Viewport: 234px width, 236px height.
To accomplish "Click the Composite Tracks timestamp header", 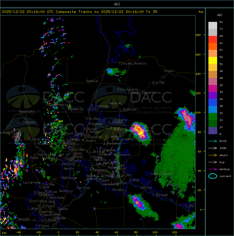I will coord(80,12).
